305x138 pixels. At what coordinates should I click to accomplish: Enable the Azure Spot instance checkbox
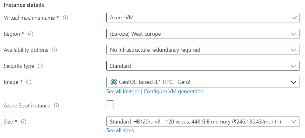pos(110,104)
